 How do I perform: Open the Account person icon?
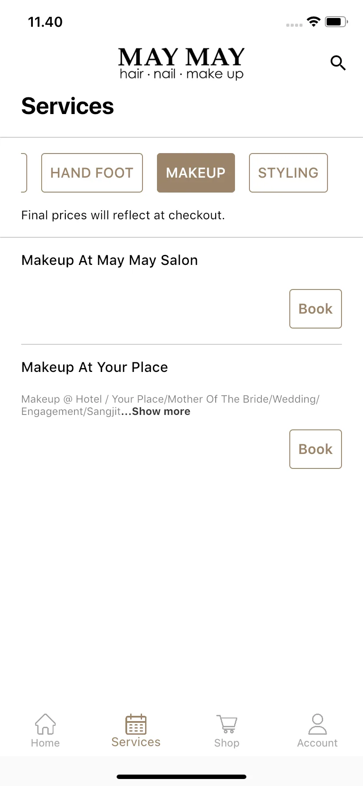coord(317,724)
